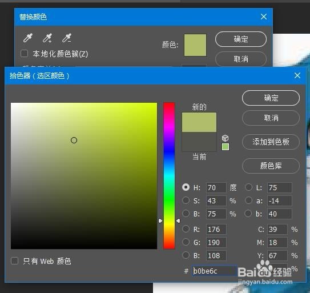This screenshot has width=310, height=293.
Task: Click the out-of-web-color cube warning icon
Action: coord(225,138)
